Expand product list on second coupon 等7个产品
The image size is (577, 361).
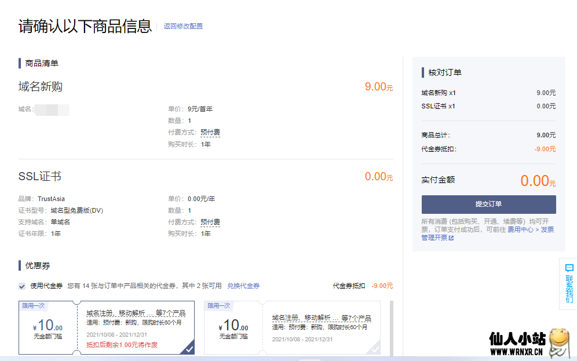tap(356, 318)
